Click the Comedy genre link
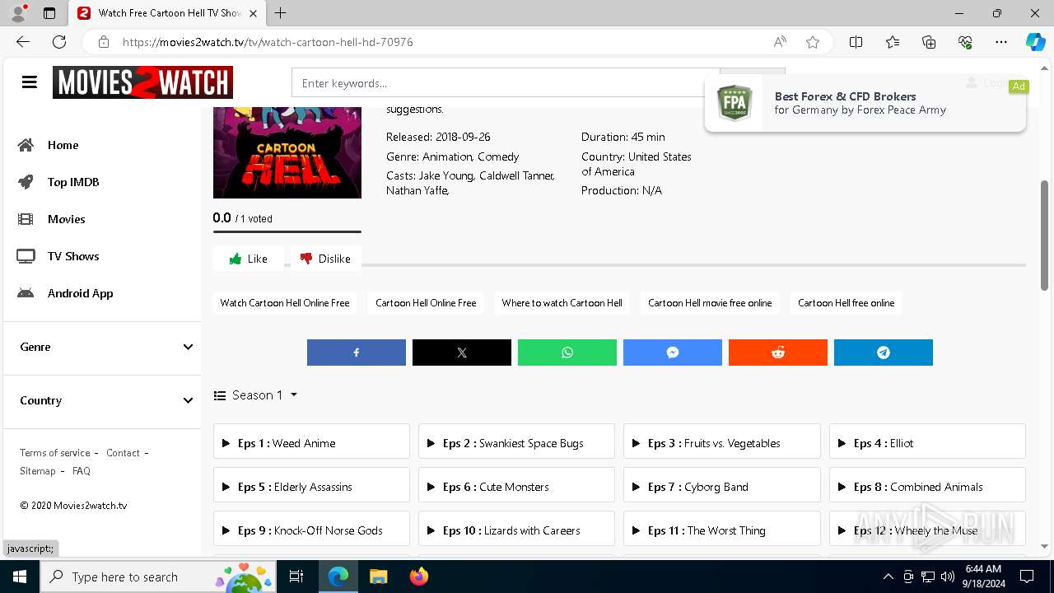 498,156
